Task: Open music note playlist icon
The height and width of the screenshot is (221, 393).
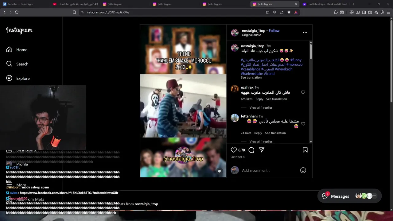Action: pos(358,12)
